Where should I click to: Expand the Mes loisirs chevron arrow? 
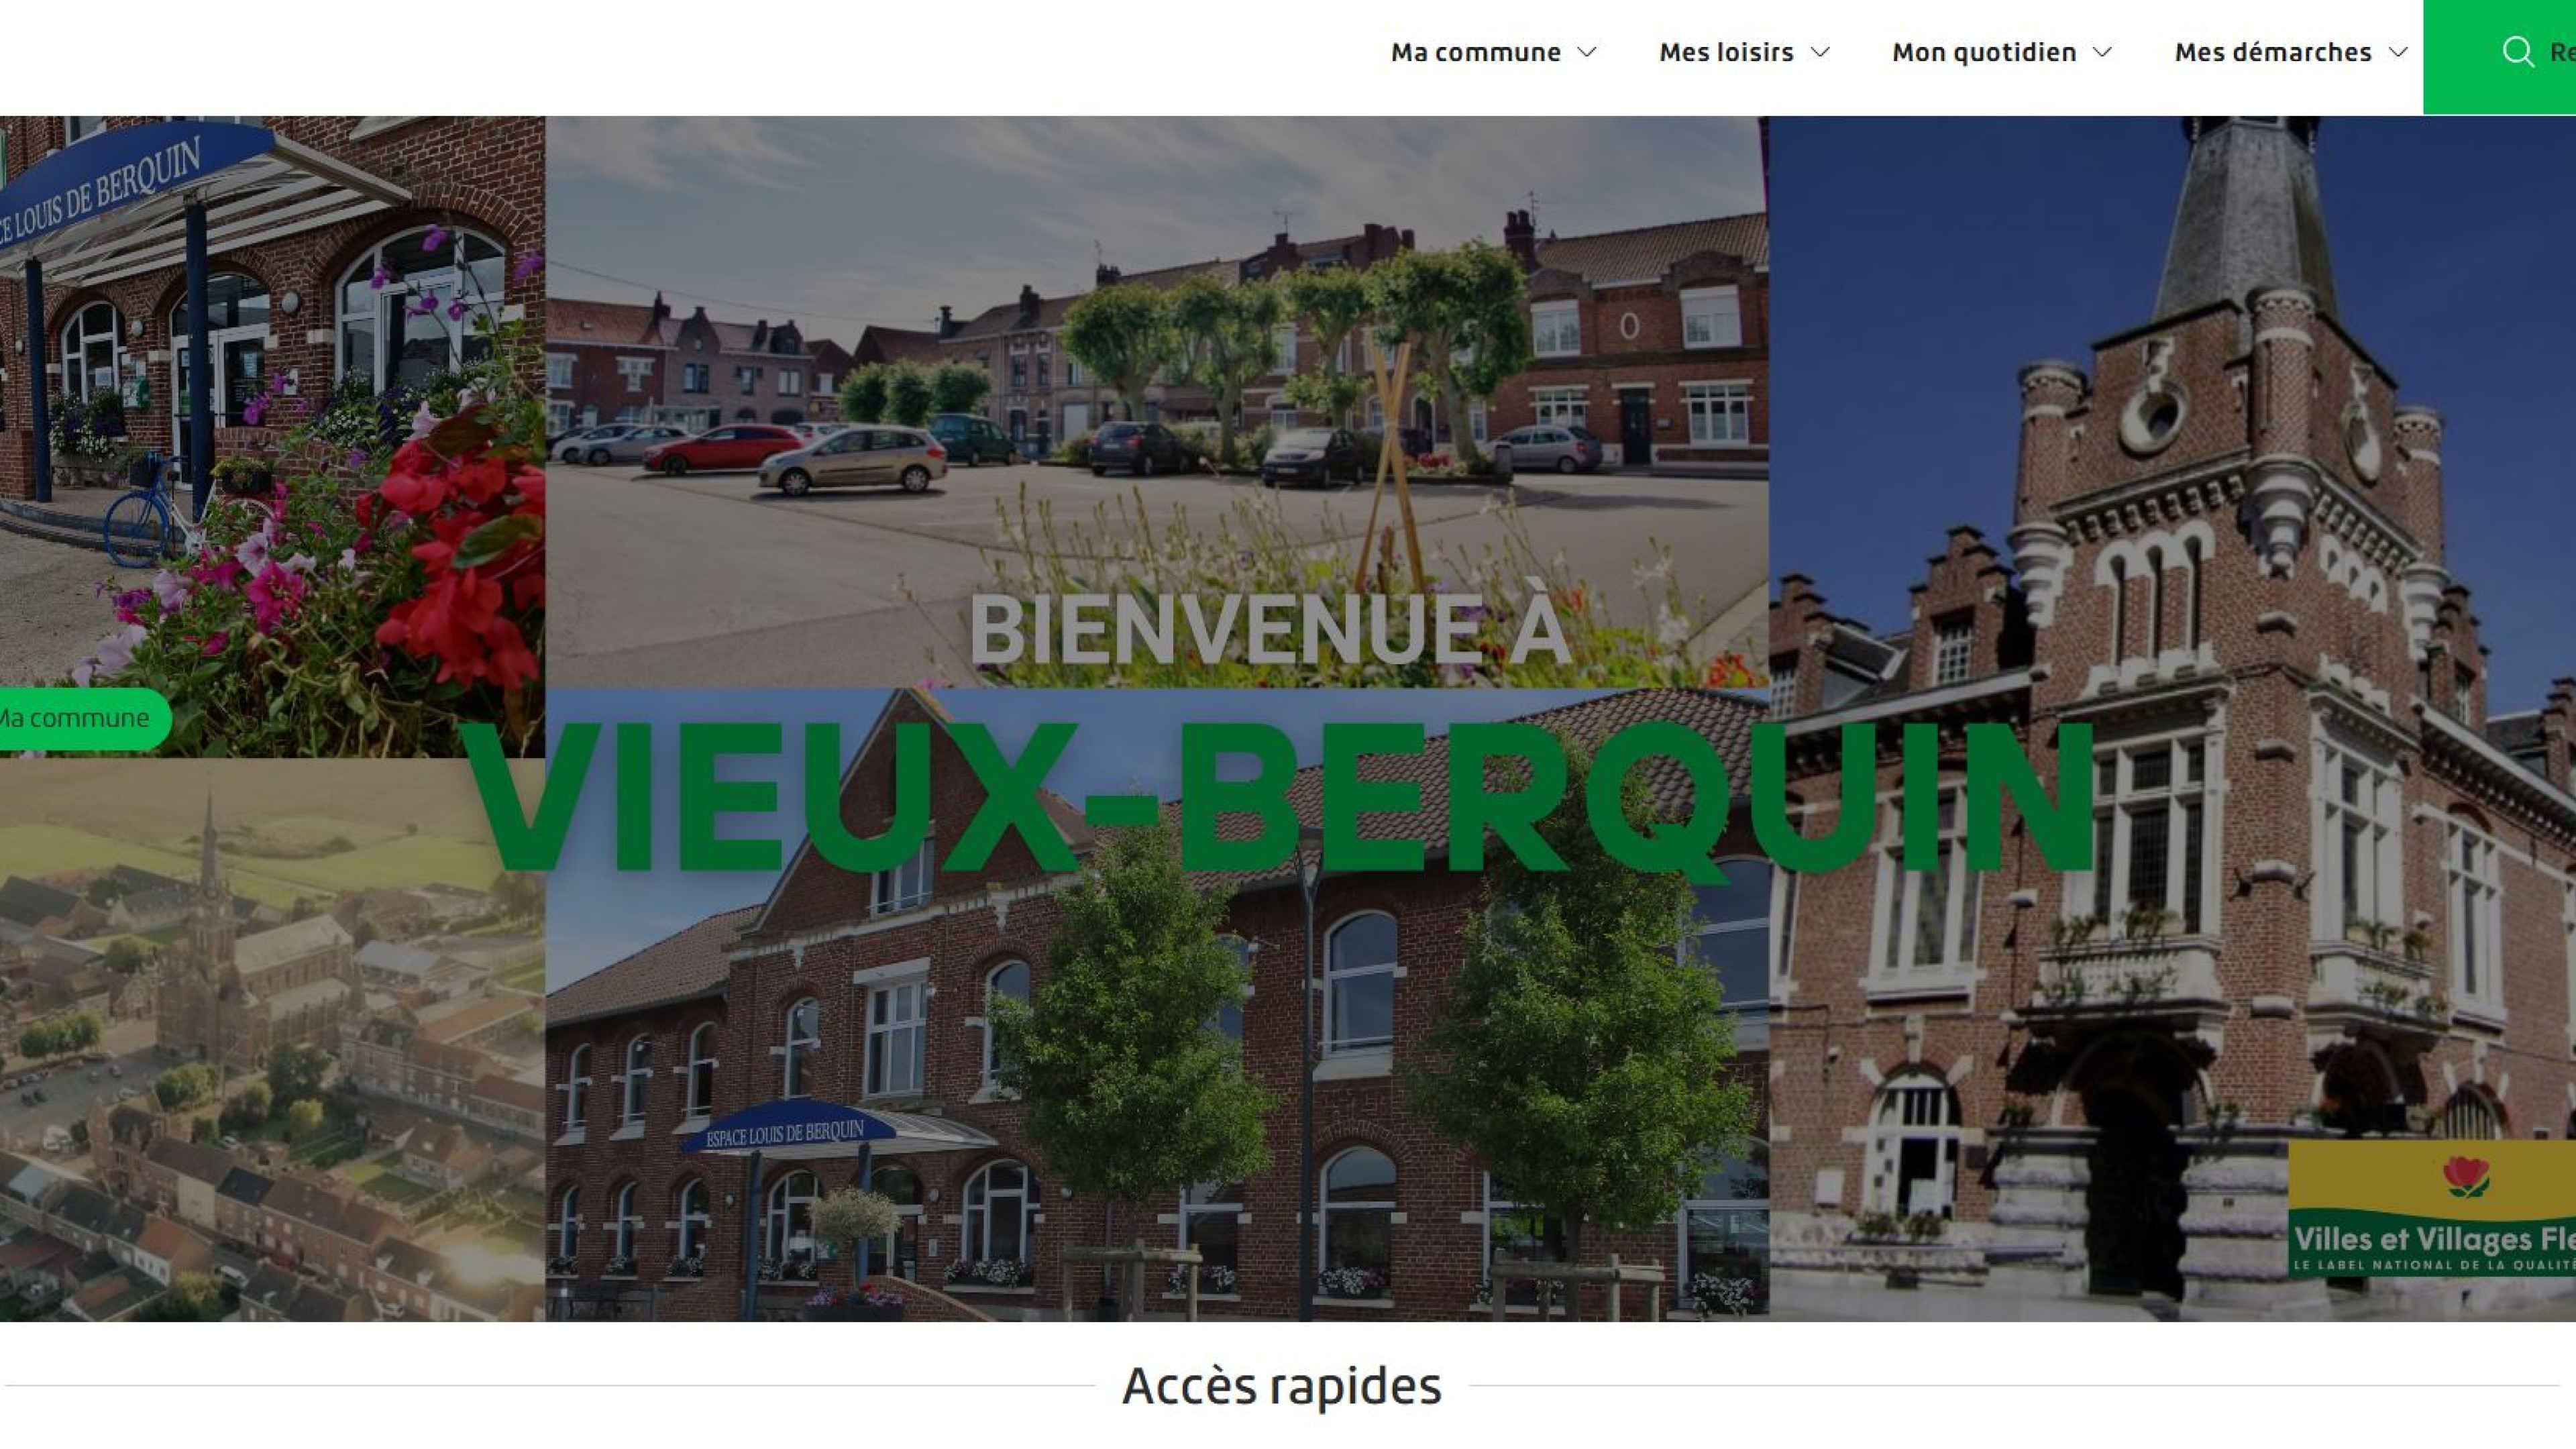pyautogui.click(x=1821, y=52)
